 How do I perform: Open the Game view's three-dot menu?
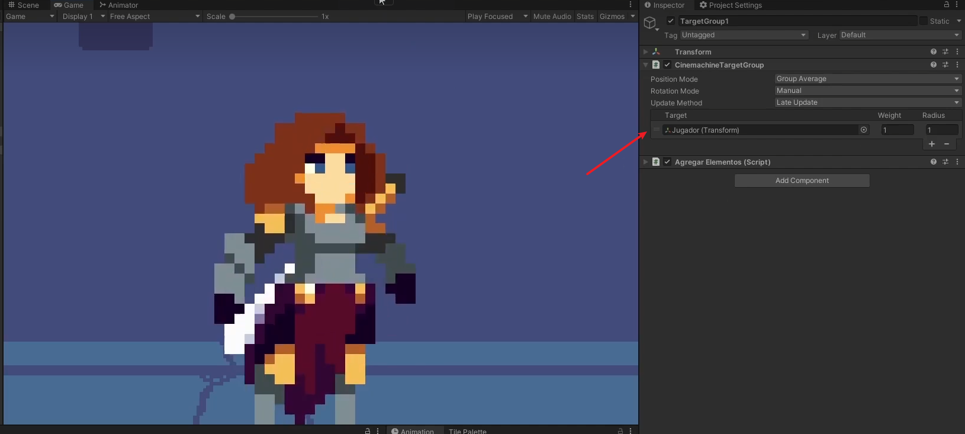point(631,5)
